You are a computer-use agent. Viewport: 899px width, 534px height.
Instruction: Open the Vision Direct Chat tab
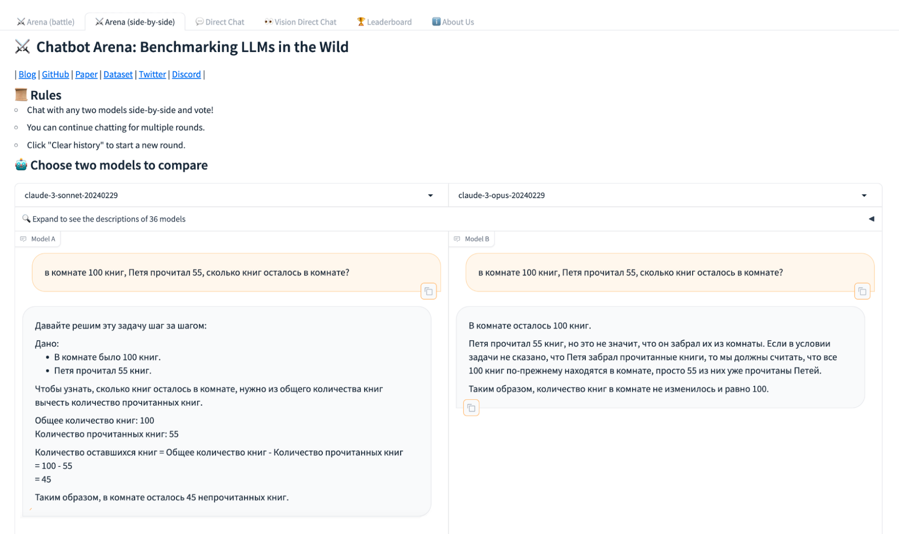coord(301,22)
